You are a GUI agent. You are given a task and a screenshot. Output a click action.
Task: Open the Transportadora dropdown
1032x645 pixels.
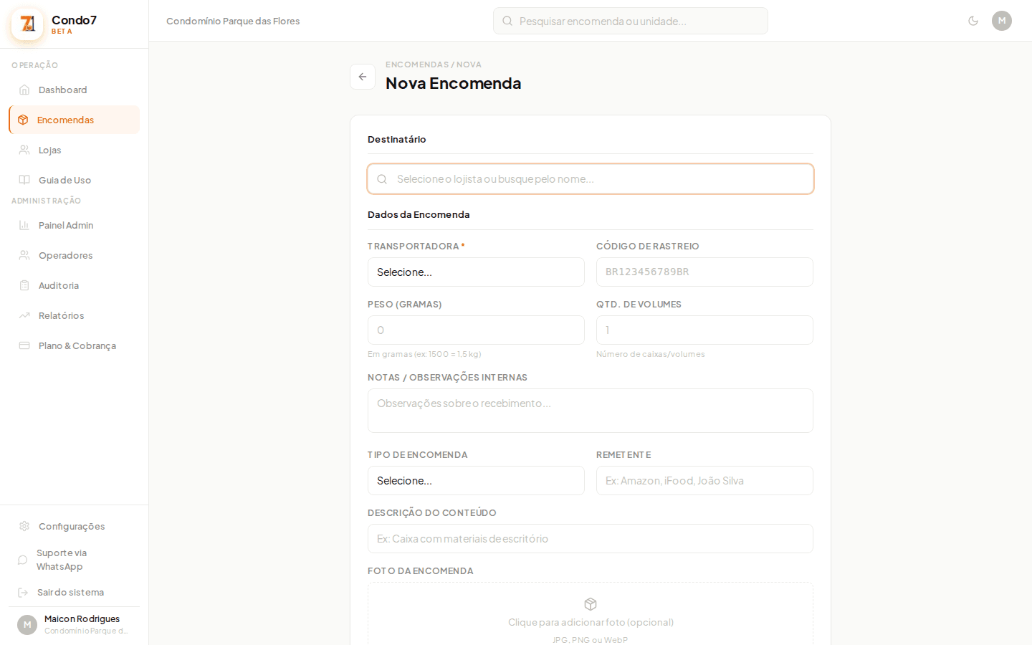click(476, 272)
